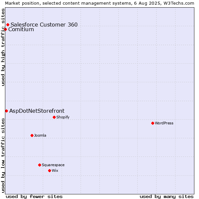Viewport: 199px width, 199px height.
Task: Click the Shopify red data point
Action: 54,117
